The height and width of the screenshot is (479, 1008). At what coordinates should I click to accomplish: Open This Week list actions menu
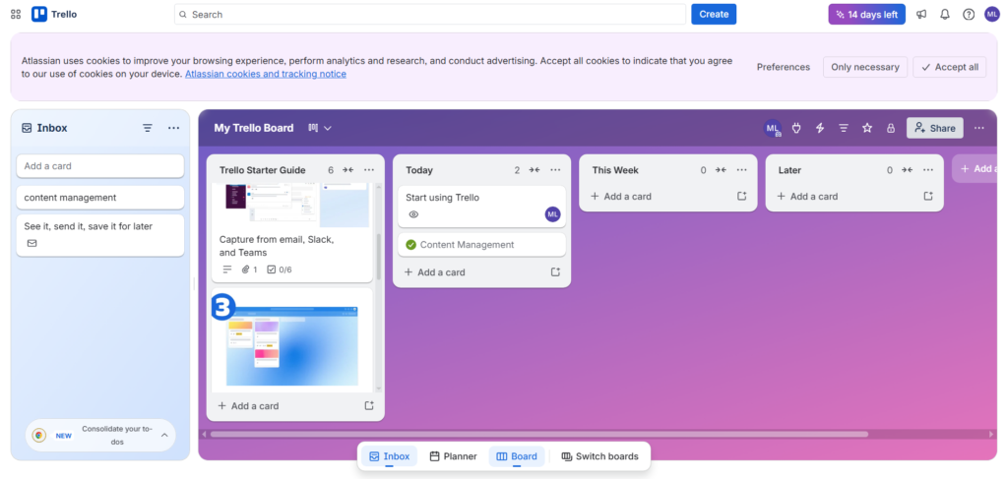[x=742, y=170]
